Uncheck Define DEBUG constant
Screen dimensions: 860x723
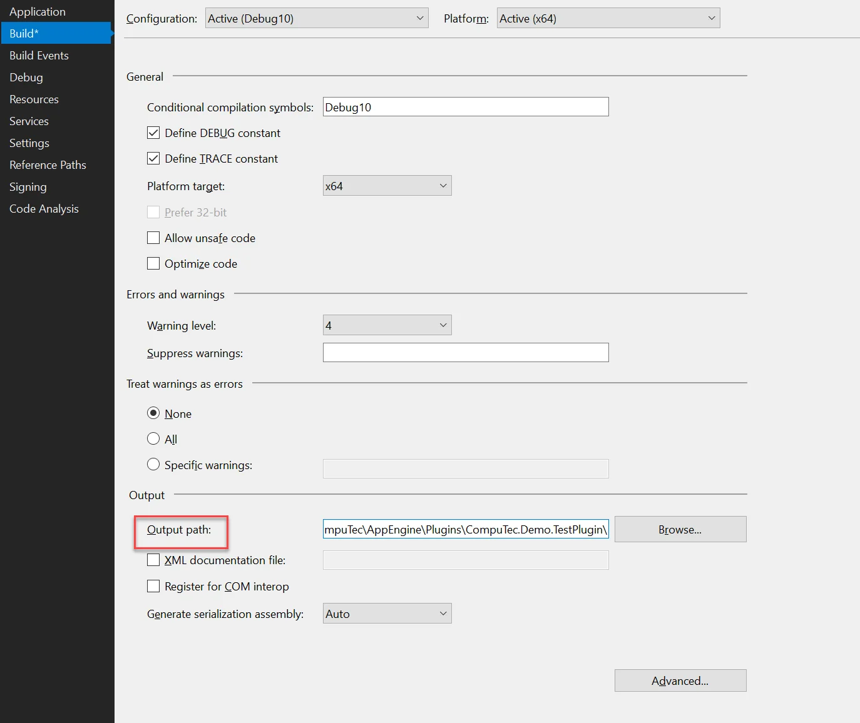coord(153,133)
